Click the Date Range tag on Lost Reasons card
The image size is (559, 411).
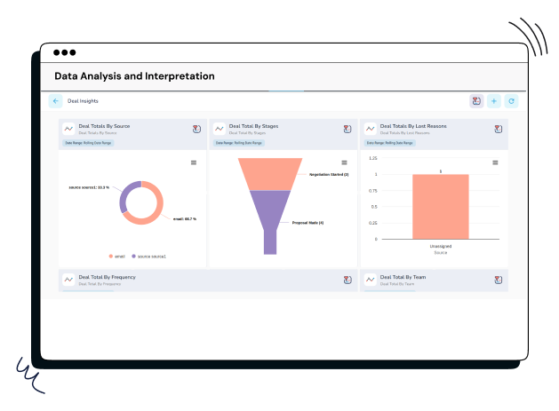pos(389,142)
